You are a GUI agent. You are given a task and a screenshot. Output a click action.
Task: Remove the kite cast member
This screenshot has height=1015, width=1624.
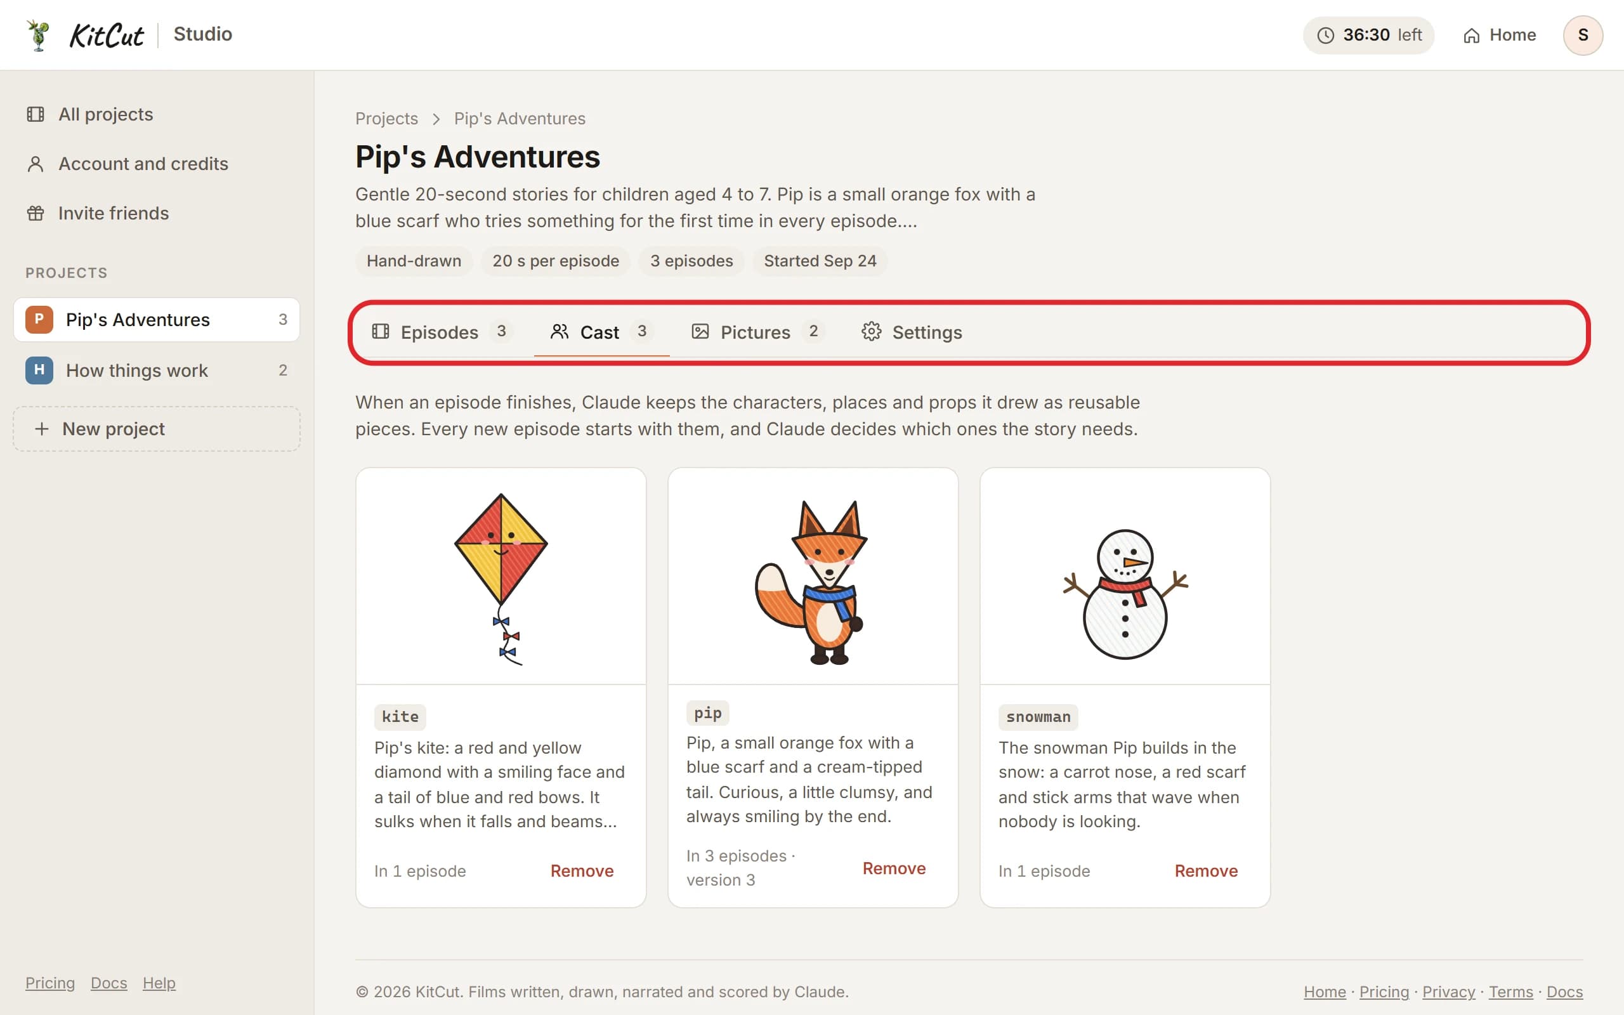coord(582,870)
